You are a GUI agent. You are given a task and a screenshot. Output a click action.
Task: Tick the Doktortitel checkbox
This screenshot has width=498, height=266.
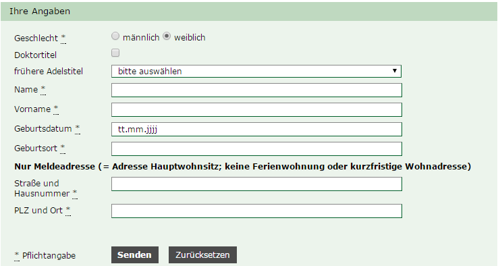click(x=115, y=53)
